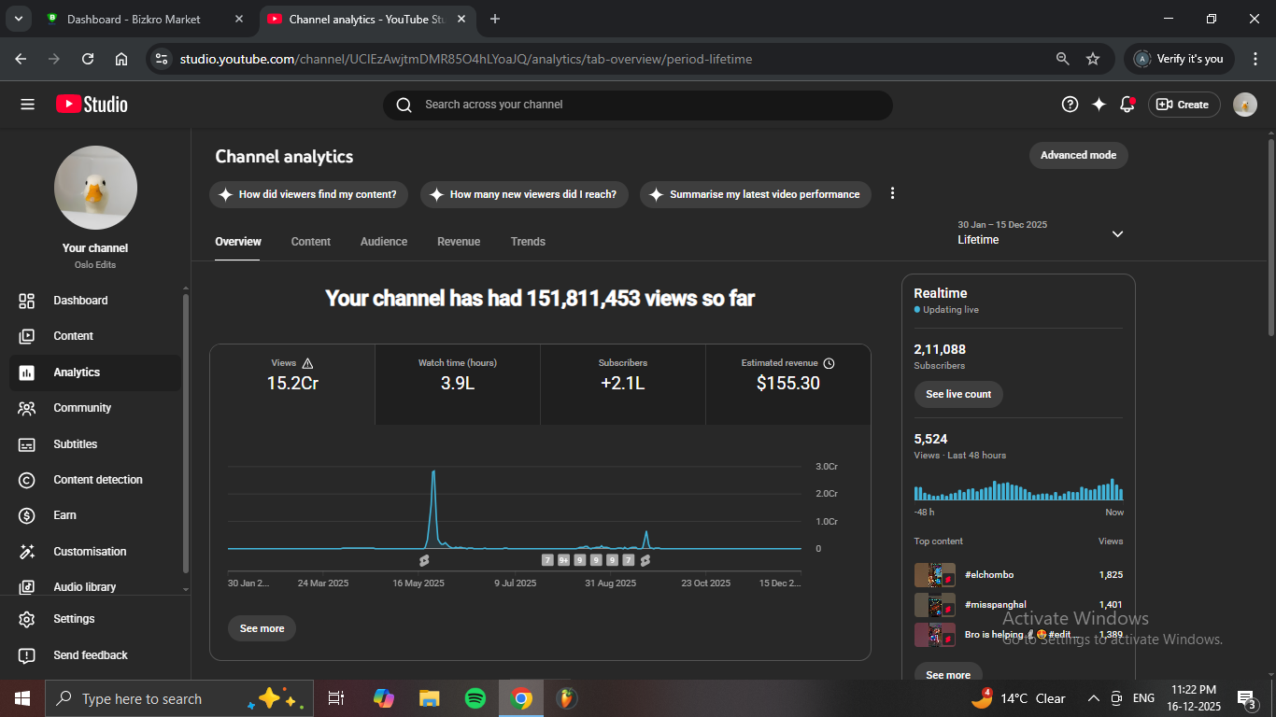This screenshot has height=717, width=1276.
Task: Open the Earn dollar icon in sidebar
Action: pos(27,515)
